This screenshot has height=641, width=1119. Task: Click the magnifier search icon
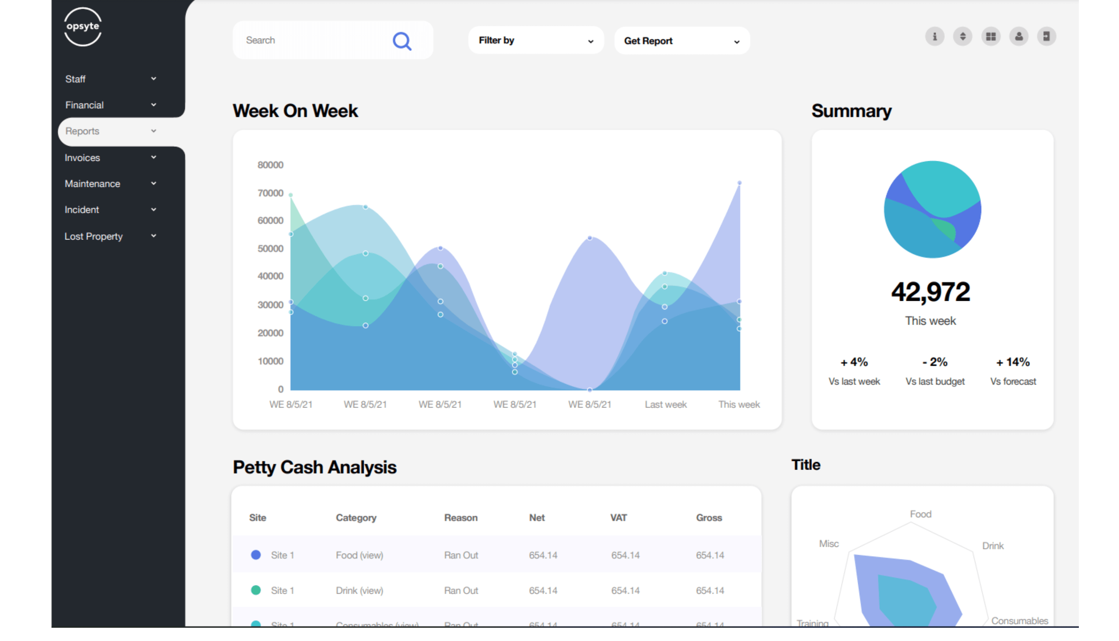pyautogui.click(x=402, y=41)
